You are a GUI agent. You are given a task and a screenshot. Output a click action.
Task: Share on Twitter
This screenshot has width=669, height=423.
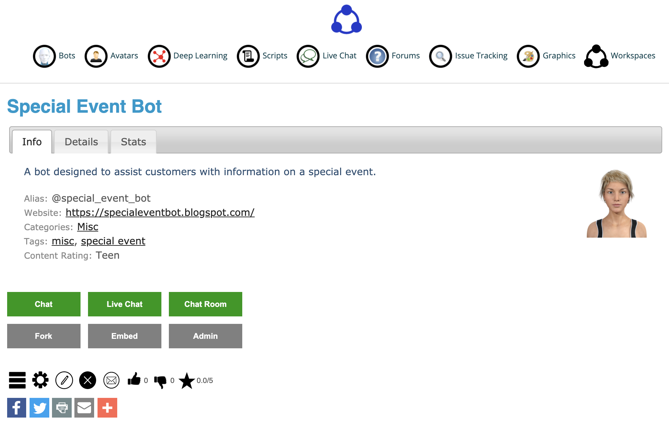(39, 408)
